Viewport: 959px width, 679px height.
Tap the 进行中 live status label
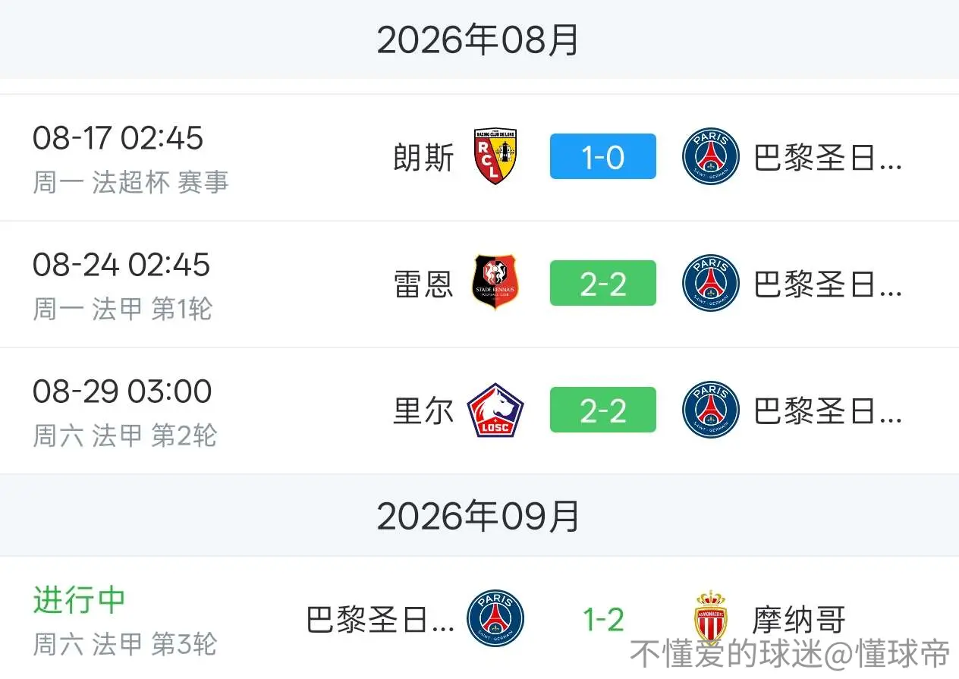coord(79,599)
